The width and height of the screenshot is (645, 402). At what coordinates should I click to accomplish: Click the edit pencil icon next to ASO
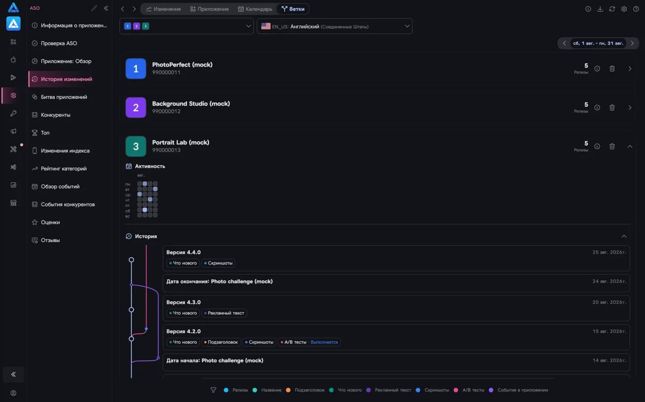[x=94, y=8]
